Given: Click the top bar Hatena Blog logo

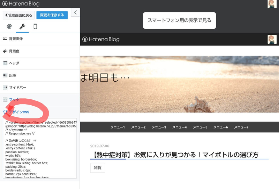Looking at the screenshot, I should point(21,4).
